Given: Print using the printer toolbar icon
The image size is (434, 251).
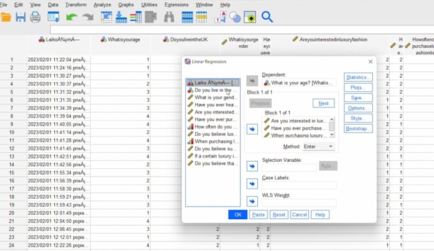Looking at the screenshot, I should (35, 17).
